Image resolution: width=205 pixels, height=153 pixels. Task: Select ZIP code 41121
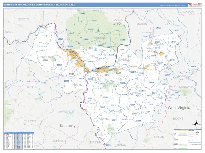tap(59, 65)
